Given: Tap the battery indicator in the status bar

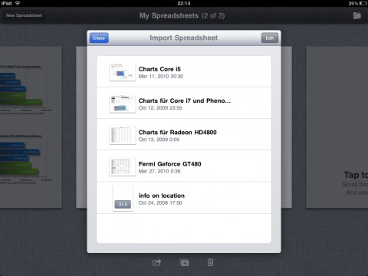Looking at the screenshot, I should tap(363, 3).
